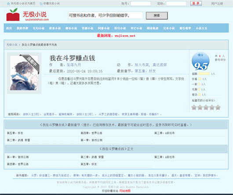The height and width of the screenshot is (195, 233).
Task: Click the 账号 username input field
Action: coord(141,4)
